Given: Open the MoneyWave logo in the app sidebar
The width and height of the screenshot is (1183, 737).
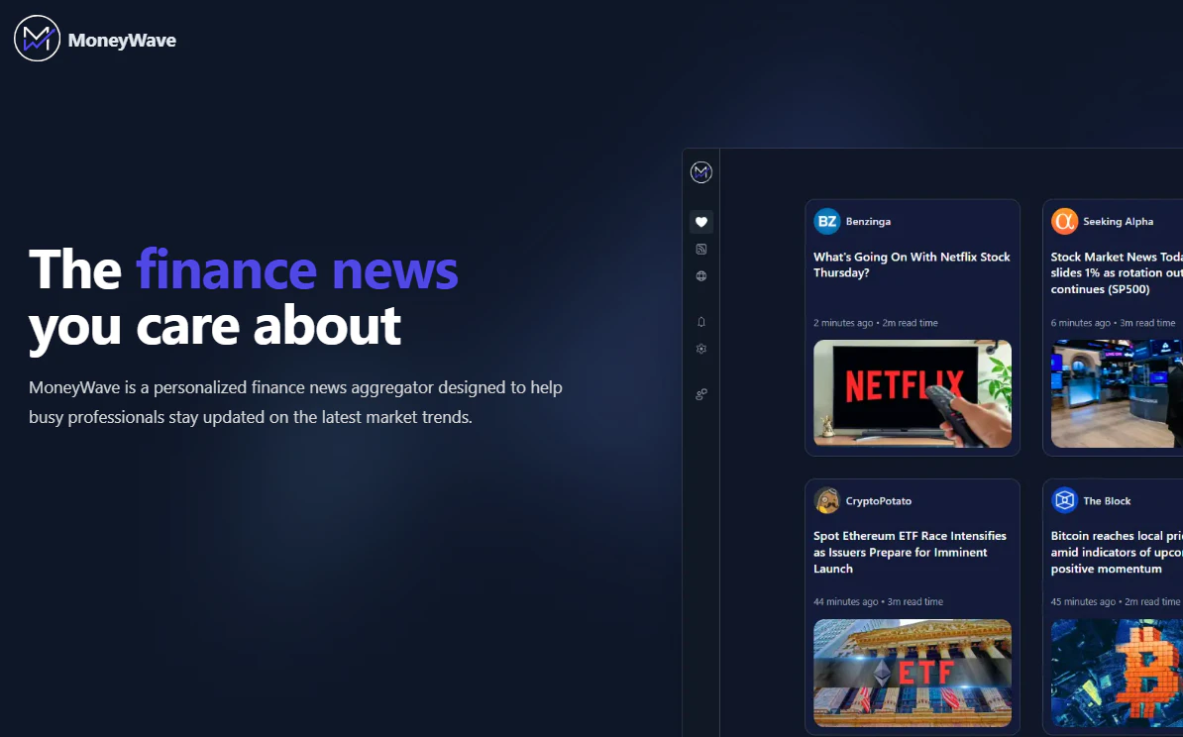Looking at the screenshot, I should point(700,172).
